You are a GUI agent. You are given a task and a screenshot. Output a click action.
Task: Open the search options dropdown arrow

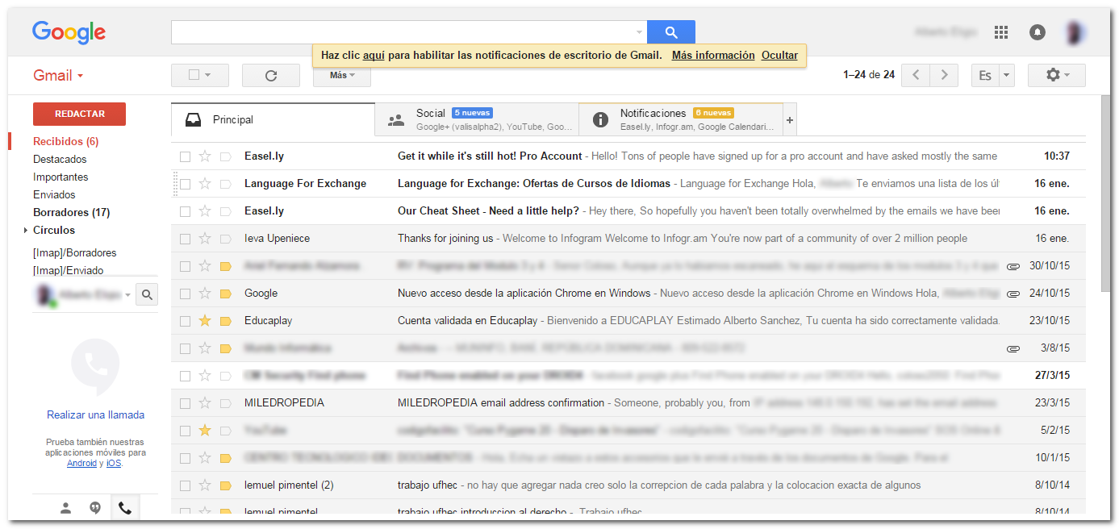[640, 32]
